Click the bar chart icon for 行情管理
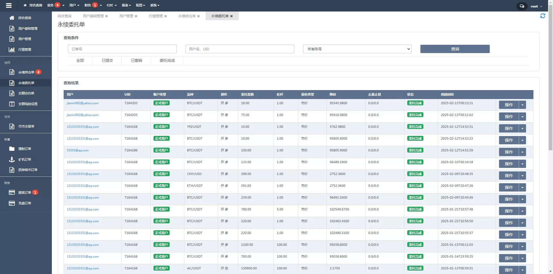Screen dimensions: 553x274 click(12, 50)
